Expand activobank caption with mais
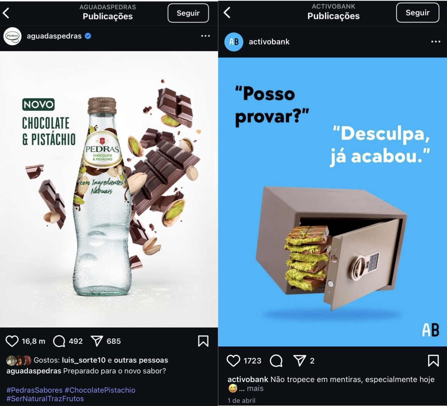 click(255, 388)
